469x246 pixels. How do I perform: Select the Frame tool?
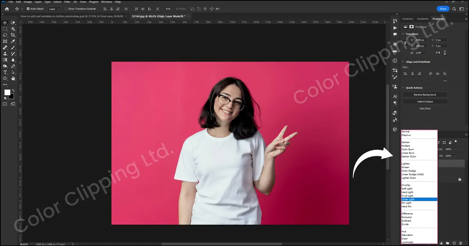5,41
